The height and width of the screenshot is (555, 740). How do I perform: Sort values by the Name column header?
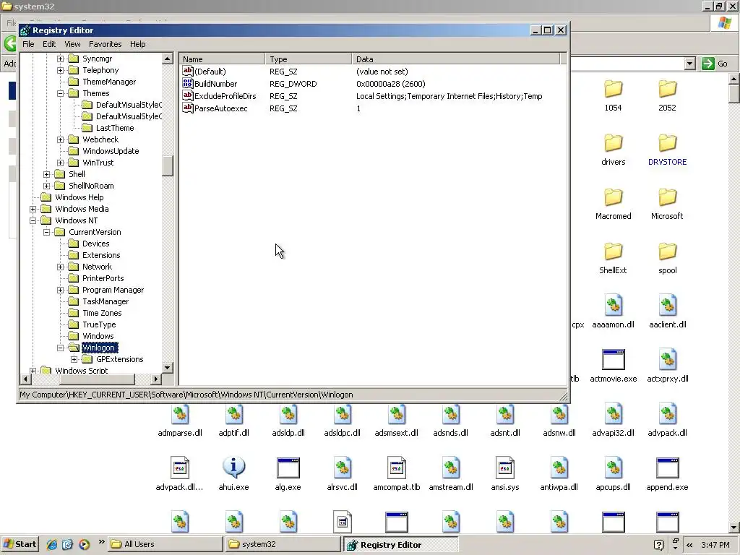click(x=222, y=59)
